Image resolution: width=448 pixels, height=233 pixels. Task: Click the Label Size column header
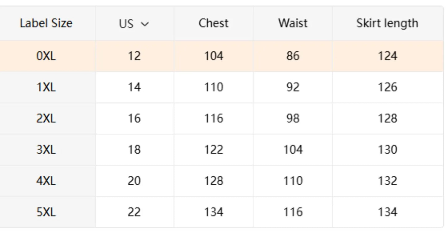(x=46, y=23)
